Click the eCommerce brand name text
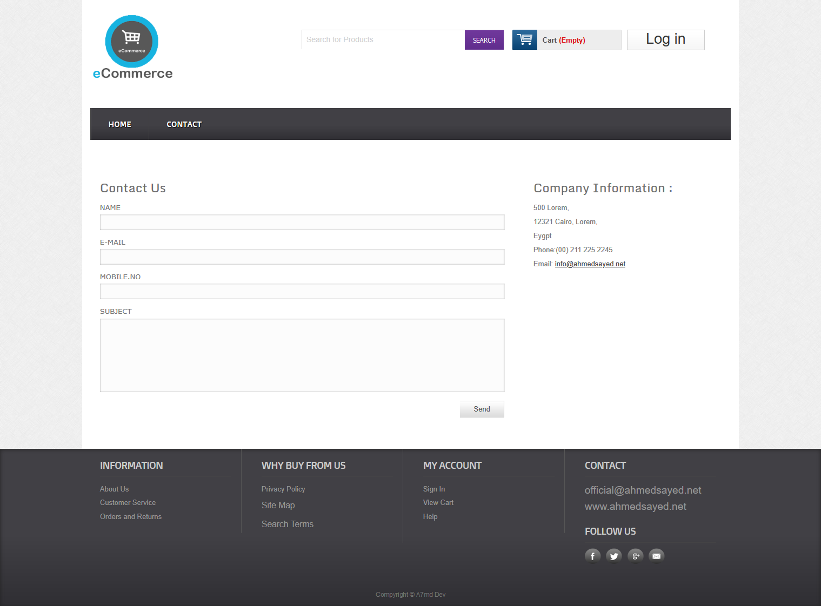 [133, 73]
